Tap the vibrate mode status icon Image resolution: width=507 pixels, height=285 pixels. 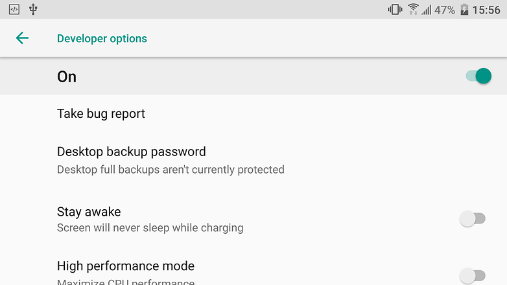tap(395, 9)
